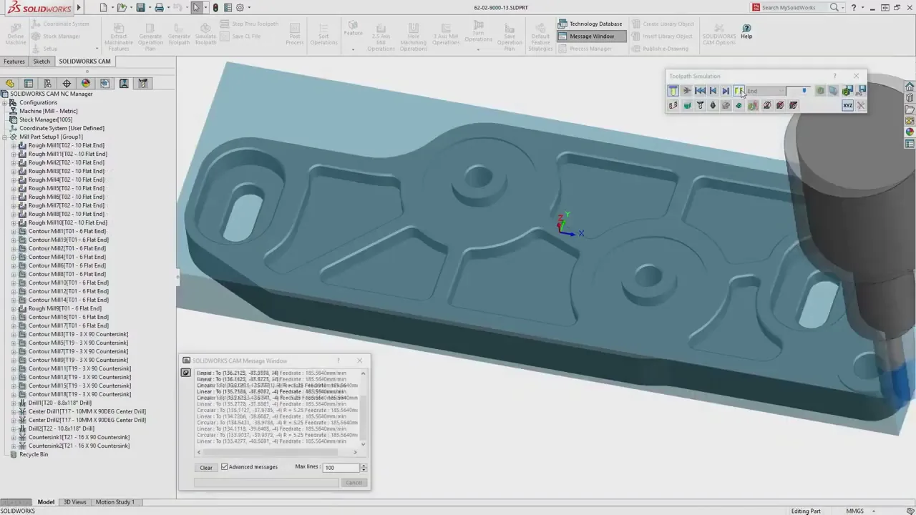Click the Search MySolidWorks field

(794, 8)
